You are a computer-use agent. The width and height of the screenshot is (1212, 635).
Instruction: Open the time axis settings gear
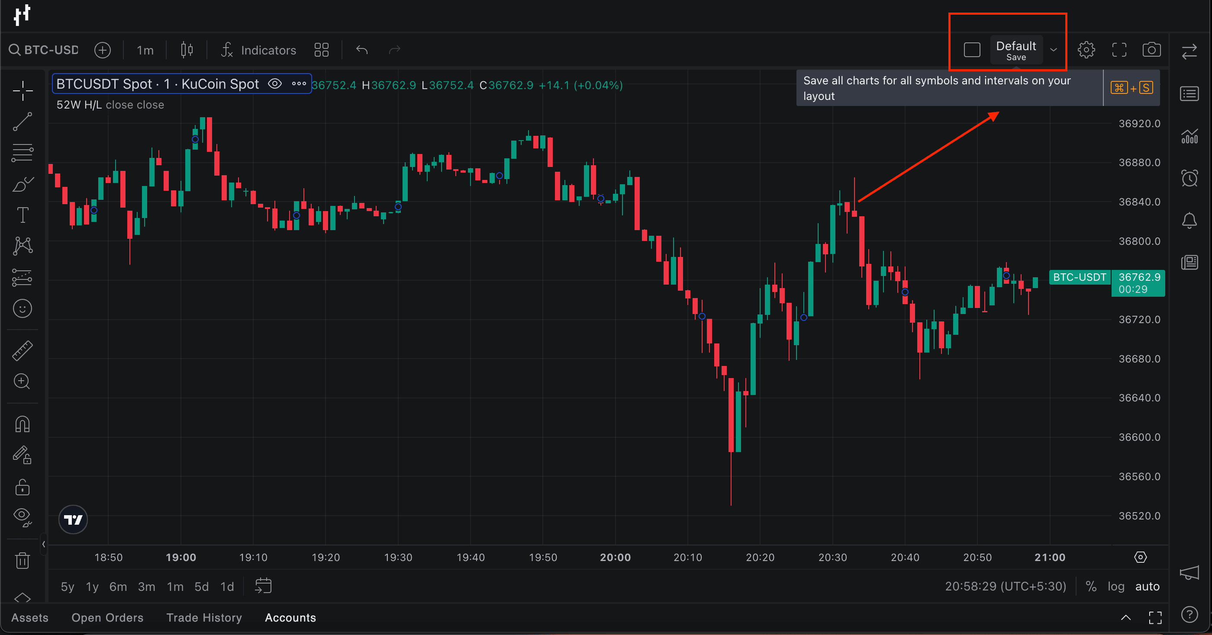(1140, 558)
